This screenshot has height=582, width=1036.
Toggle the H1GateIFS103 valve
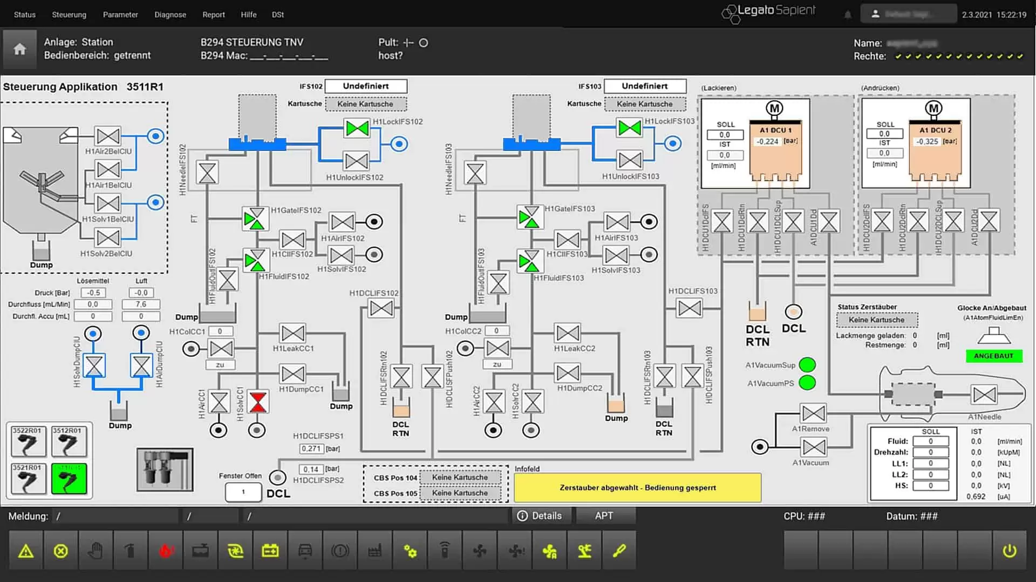coord(529,218)
